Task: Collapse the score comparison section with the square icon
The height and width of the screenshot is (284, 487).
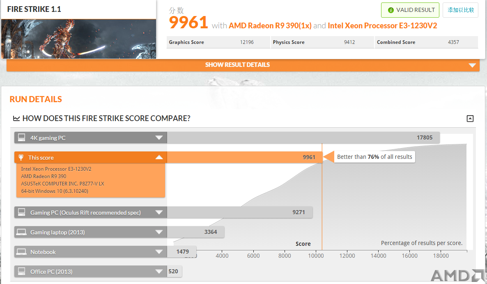Action: 470,118
